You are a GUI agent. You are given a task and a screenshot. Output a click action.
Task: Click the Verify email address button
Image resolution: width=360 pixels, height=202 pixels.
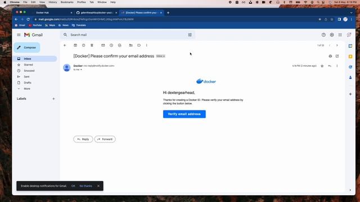pos(184,114)
